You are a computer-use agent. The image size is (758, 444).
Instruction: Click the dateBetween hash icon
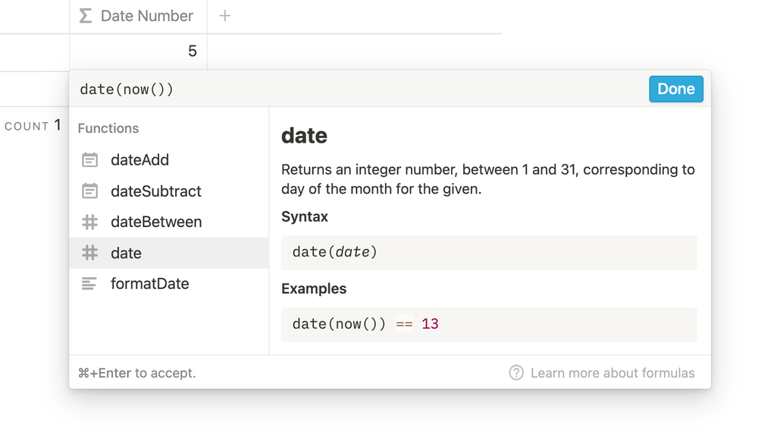pos(90,222)
